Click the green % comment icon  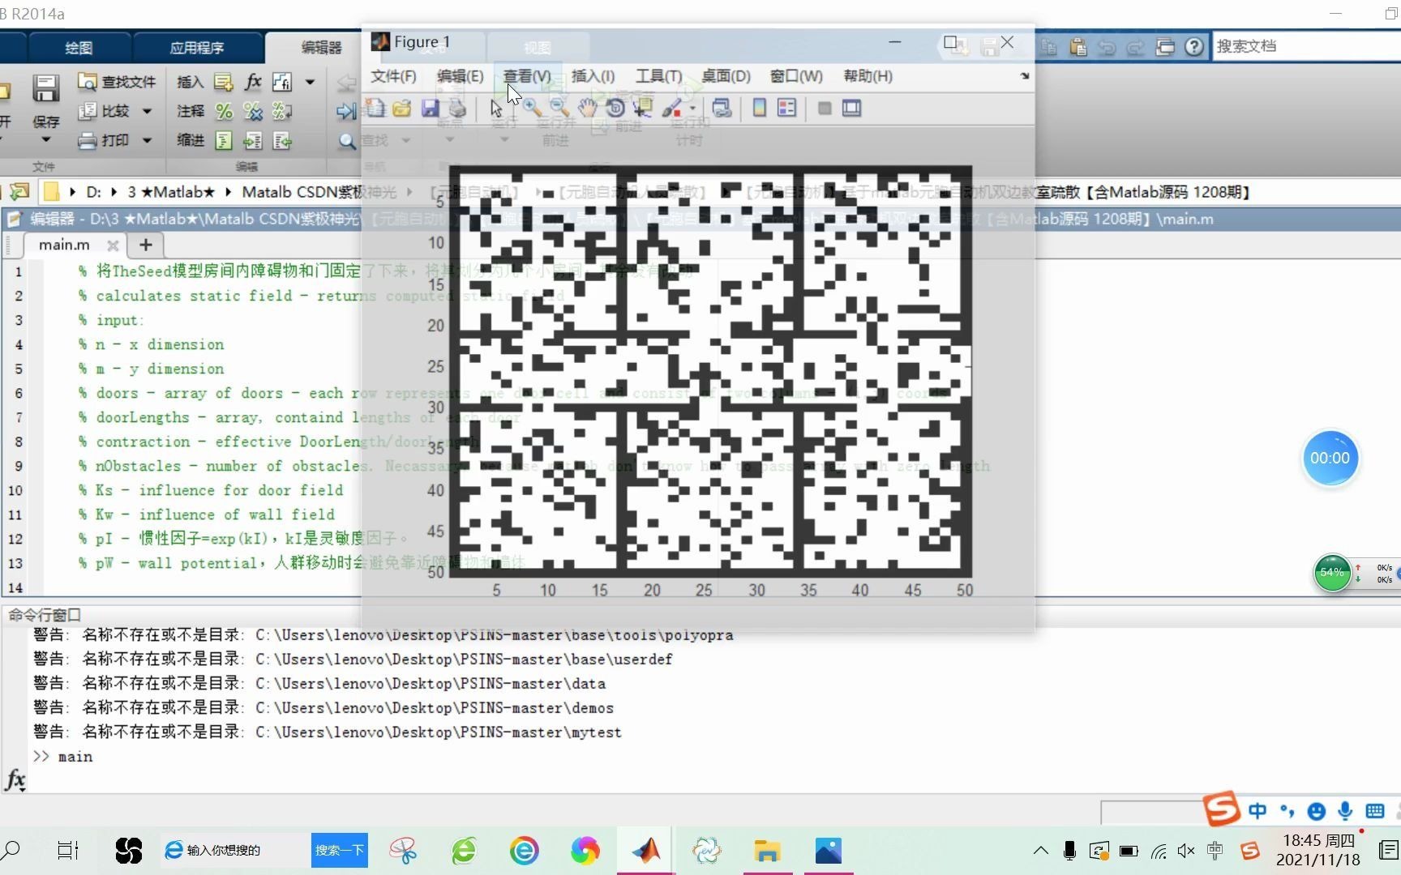(224, 111)
